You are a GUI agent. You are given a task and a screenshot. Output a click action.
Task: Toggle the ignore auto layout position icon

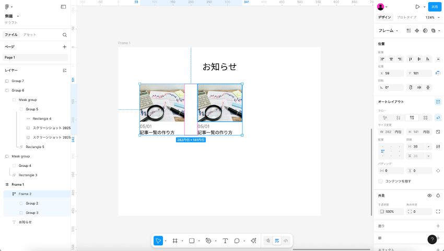point(438,73)
